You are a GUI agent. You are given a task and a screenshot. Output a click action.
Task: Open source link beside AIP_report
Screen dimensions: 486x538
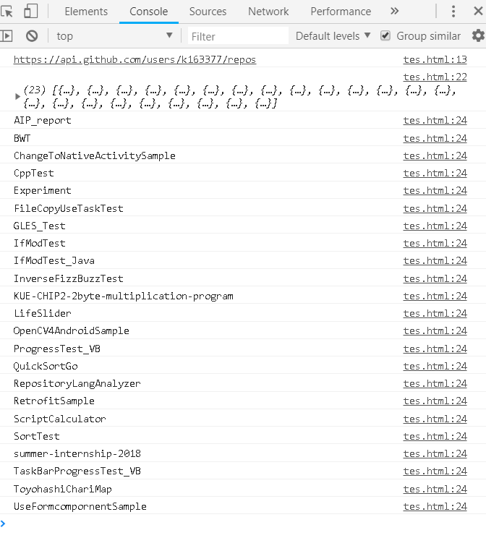coord(435,121)
